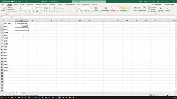The image size is (177, 99).
Task: Open the Merge and Center dropdown arrow
Action: point(74,11)
